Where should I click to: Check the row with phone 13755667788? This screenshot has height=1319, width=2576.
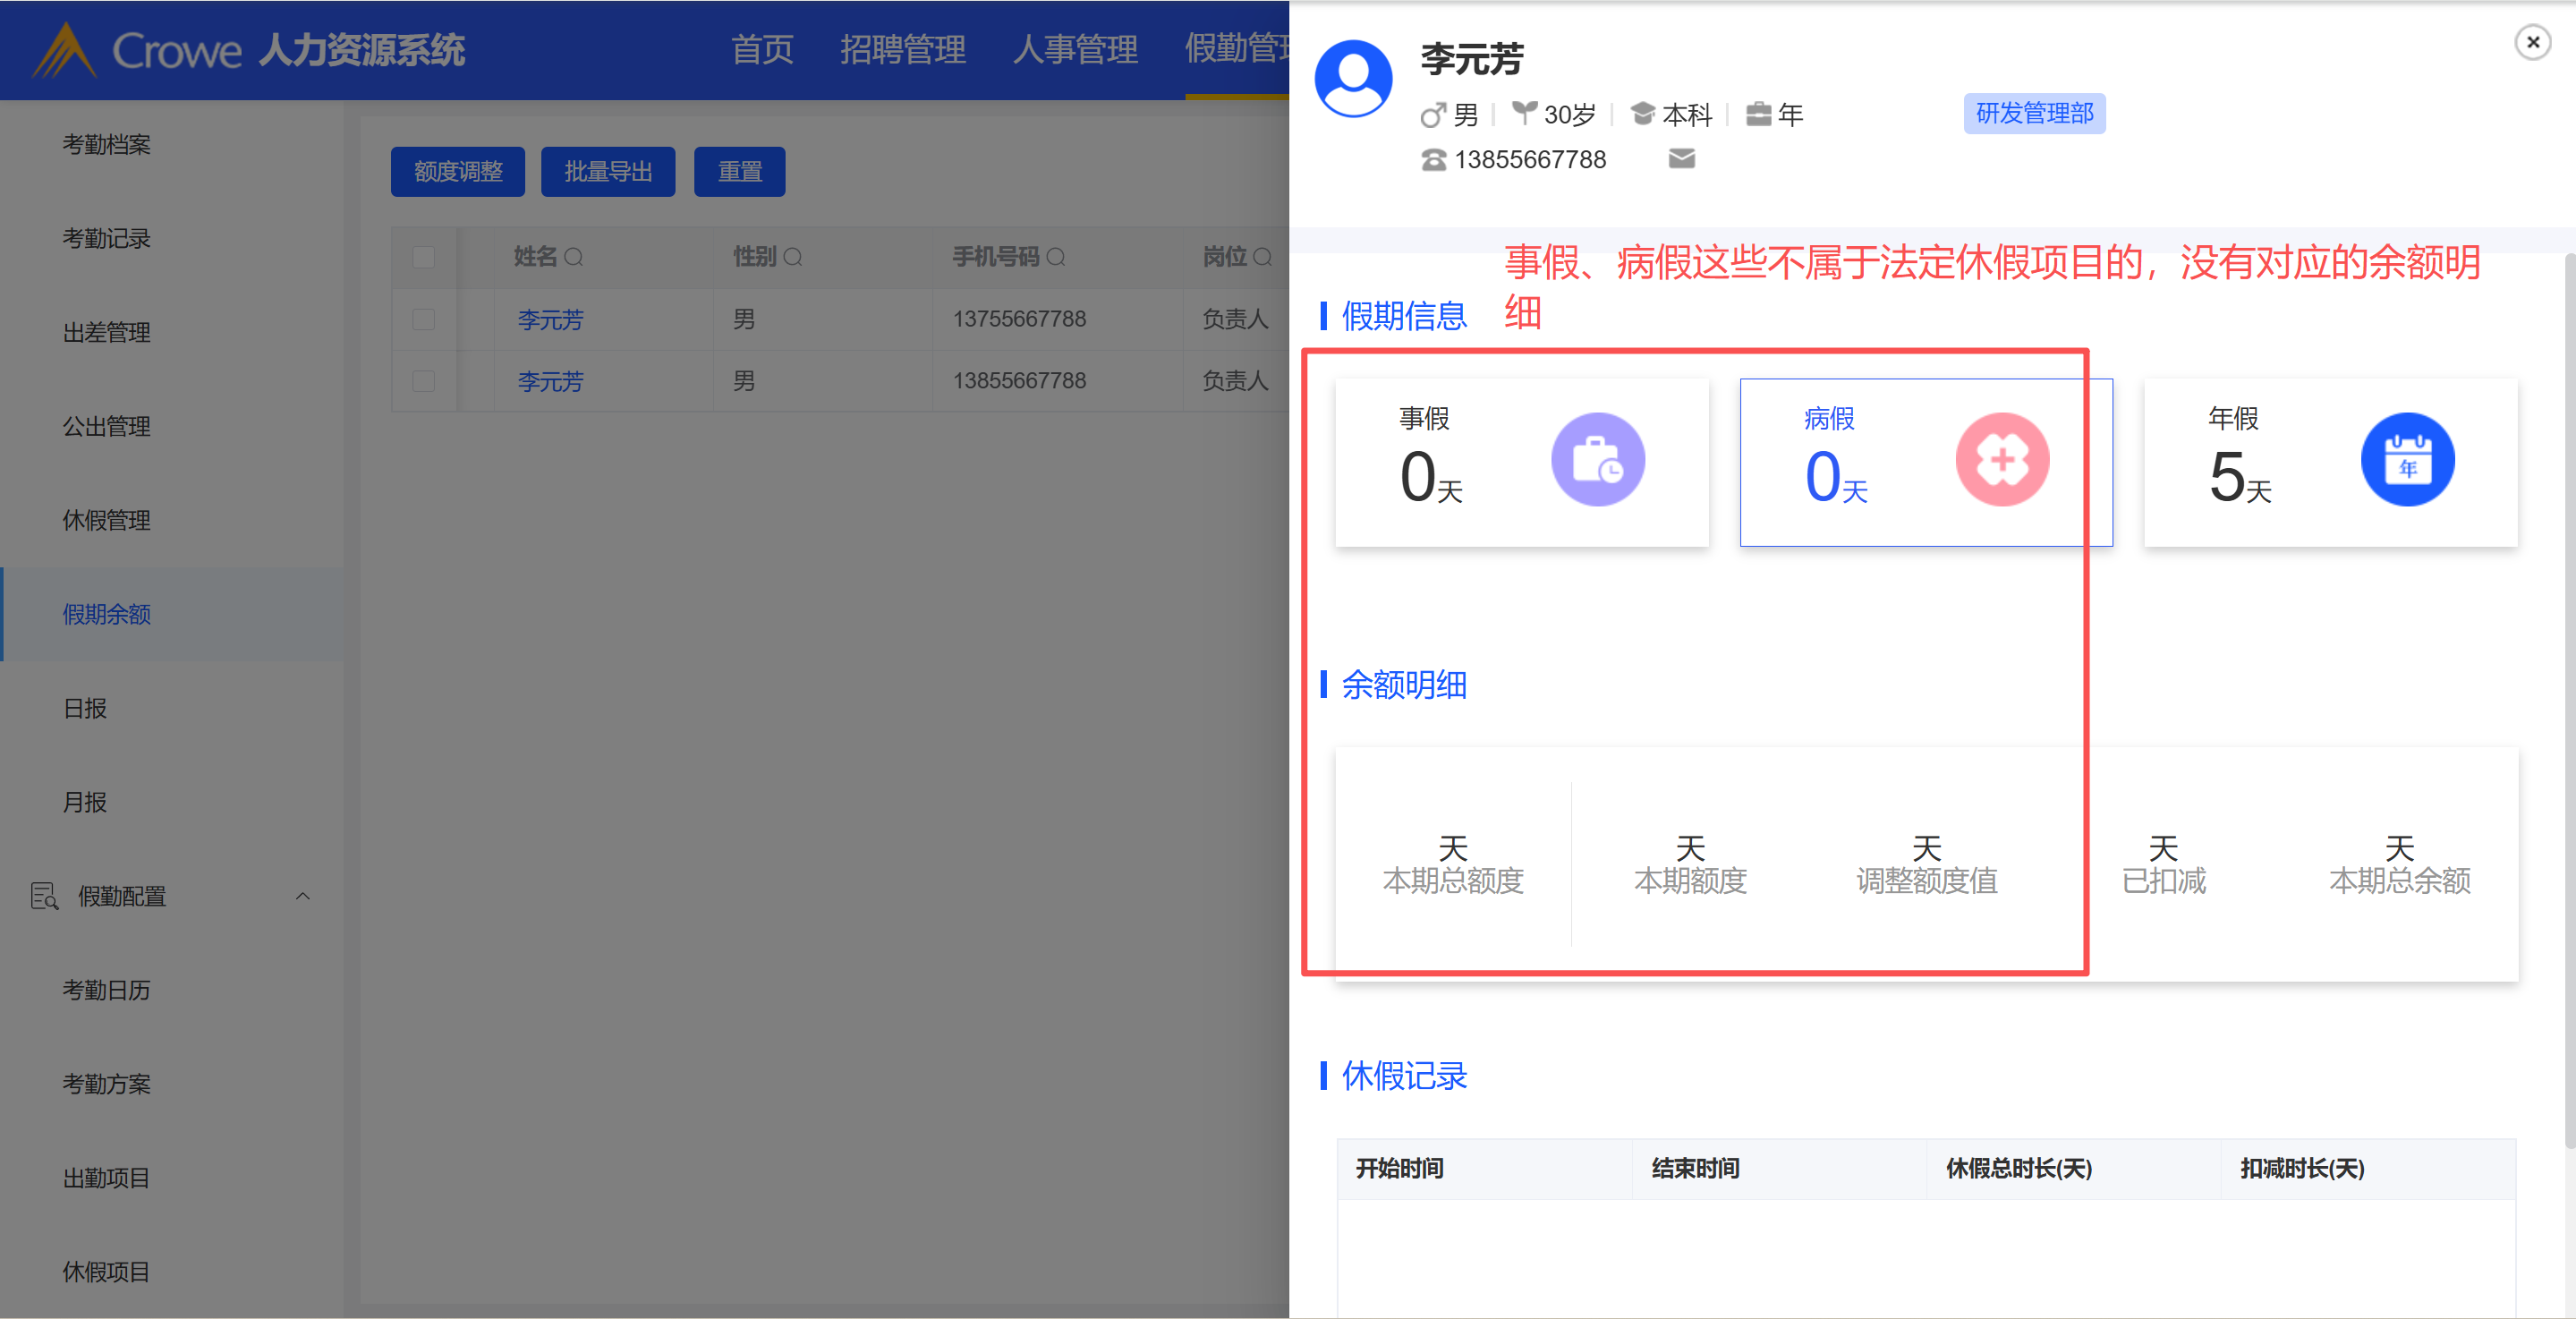pyautogui.click(x=424, y=320)
